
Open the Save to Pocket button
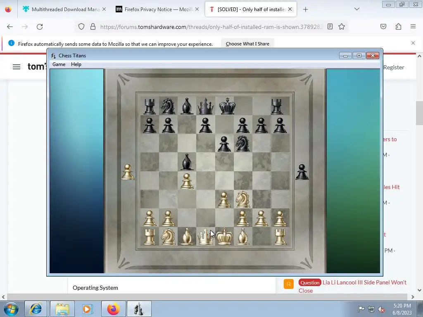(x=383, y=26)
